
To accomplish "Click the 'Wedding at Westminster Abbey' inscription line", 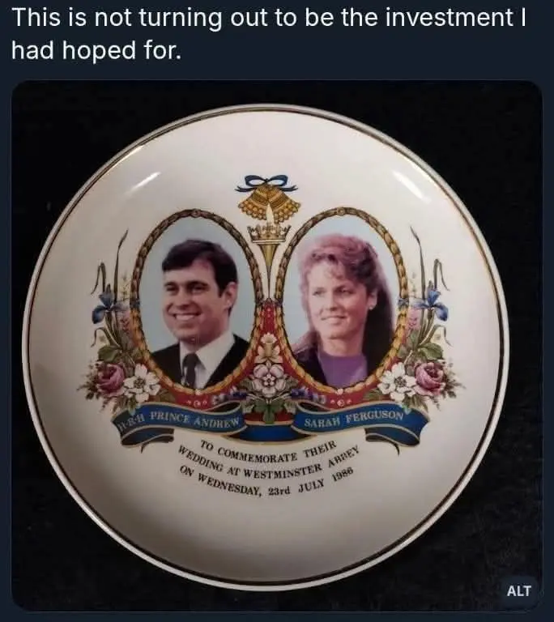I will point(270,462).
